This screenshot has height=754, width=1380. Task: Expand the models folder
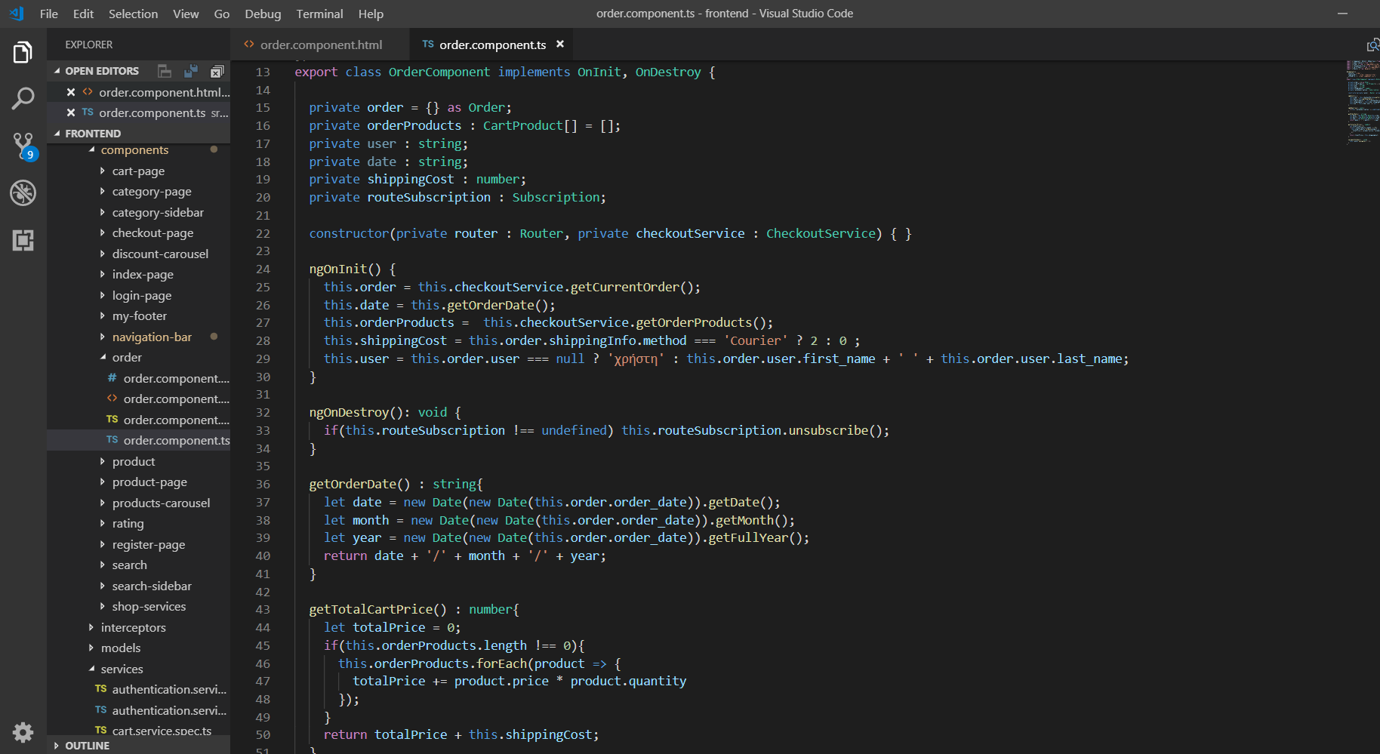point(138,648)
